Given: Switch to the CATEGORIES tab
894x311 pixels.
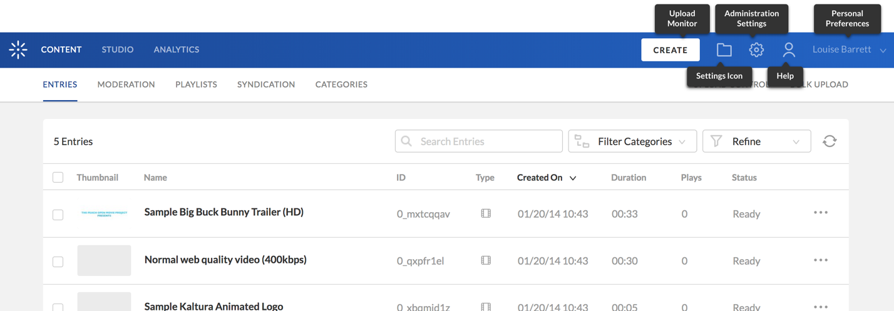Looking at the screenshot, I should 341,84.
